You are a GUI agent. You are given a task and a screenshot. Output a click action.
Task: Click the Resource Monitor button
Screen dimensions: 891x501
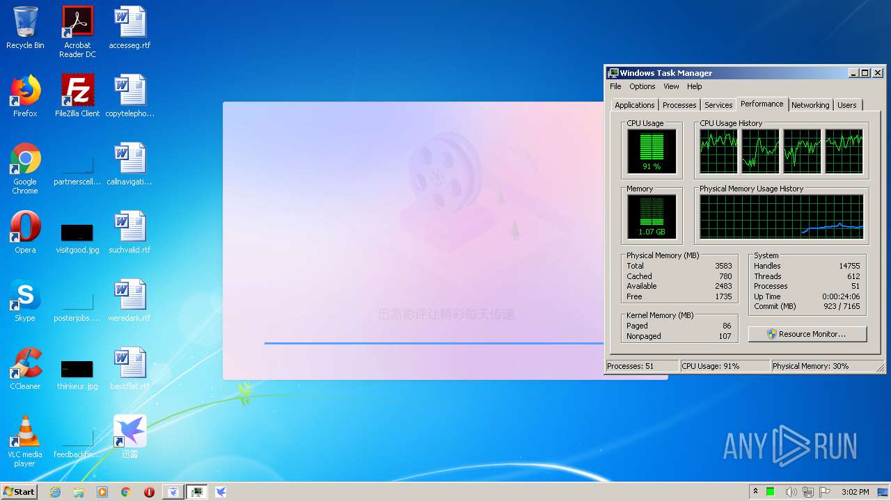pyautogui.click(x=807, y=334)
